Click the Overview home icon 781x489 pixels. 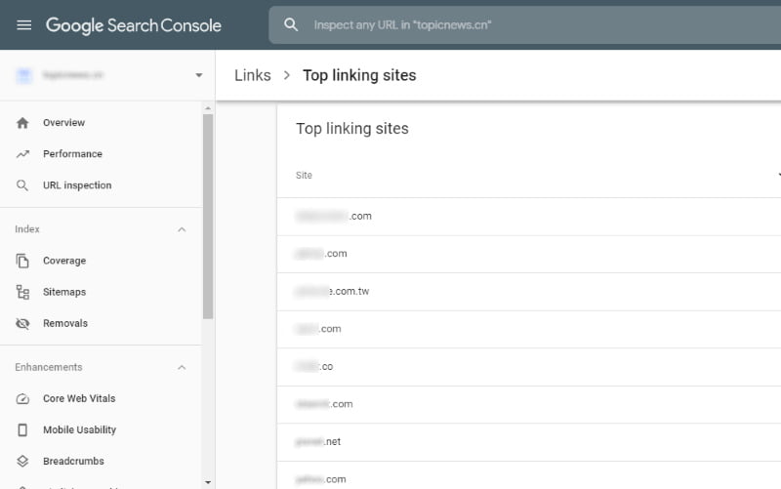click(22, 123)
